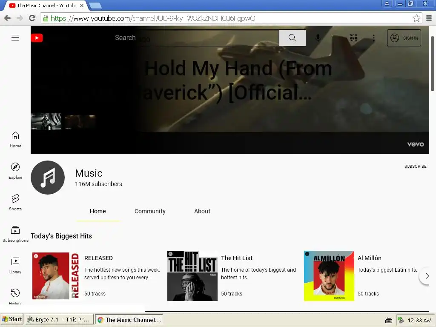Click the Music channel avatar
Screen dimensions: 436x327
tap(48, 178)
